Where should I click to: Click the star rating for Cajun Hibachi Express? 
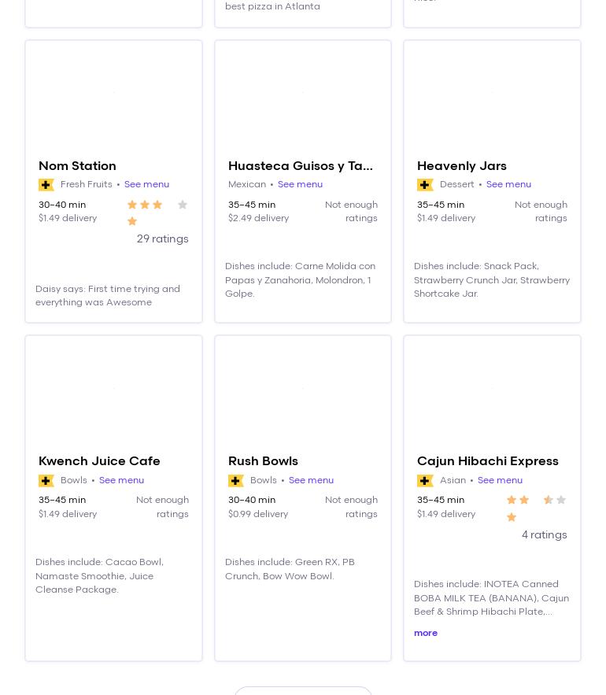pyautogui.click(x=536, y=508)
